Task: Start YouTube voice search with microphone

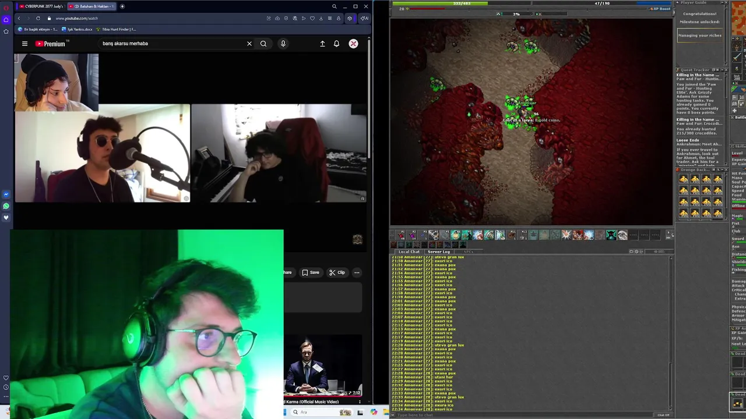Action: pos(283,44)
